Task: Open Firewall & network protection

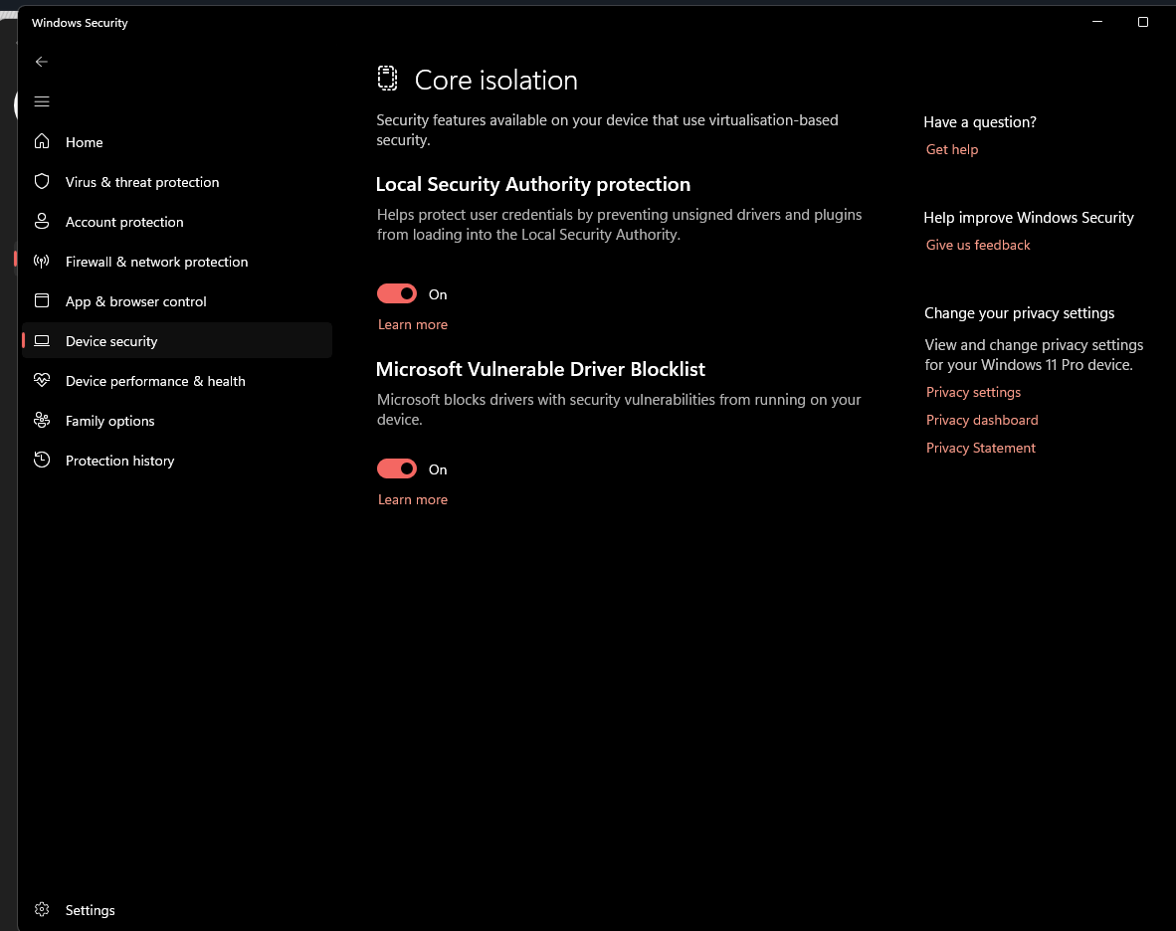Action: pyautogui.click(x=177, y=261)
